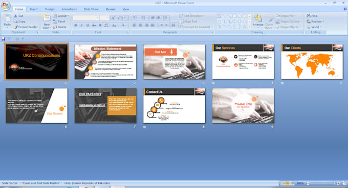Save presentation from Quick Access Toolbar

point(4,39)
